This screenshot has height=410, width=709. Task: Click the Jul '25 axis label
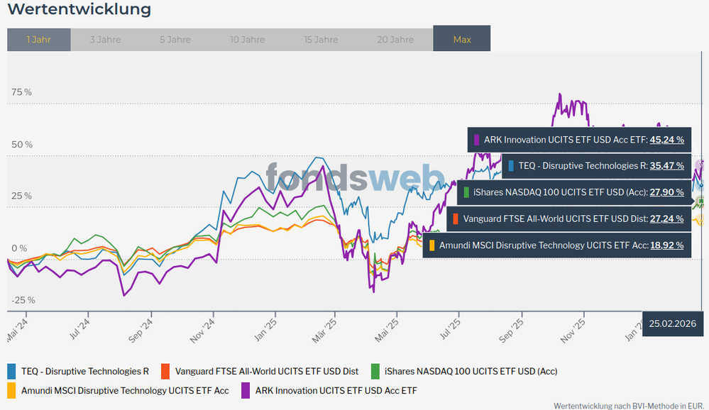[x=451, y=329]
